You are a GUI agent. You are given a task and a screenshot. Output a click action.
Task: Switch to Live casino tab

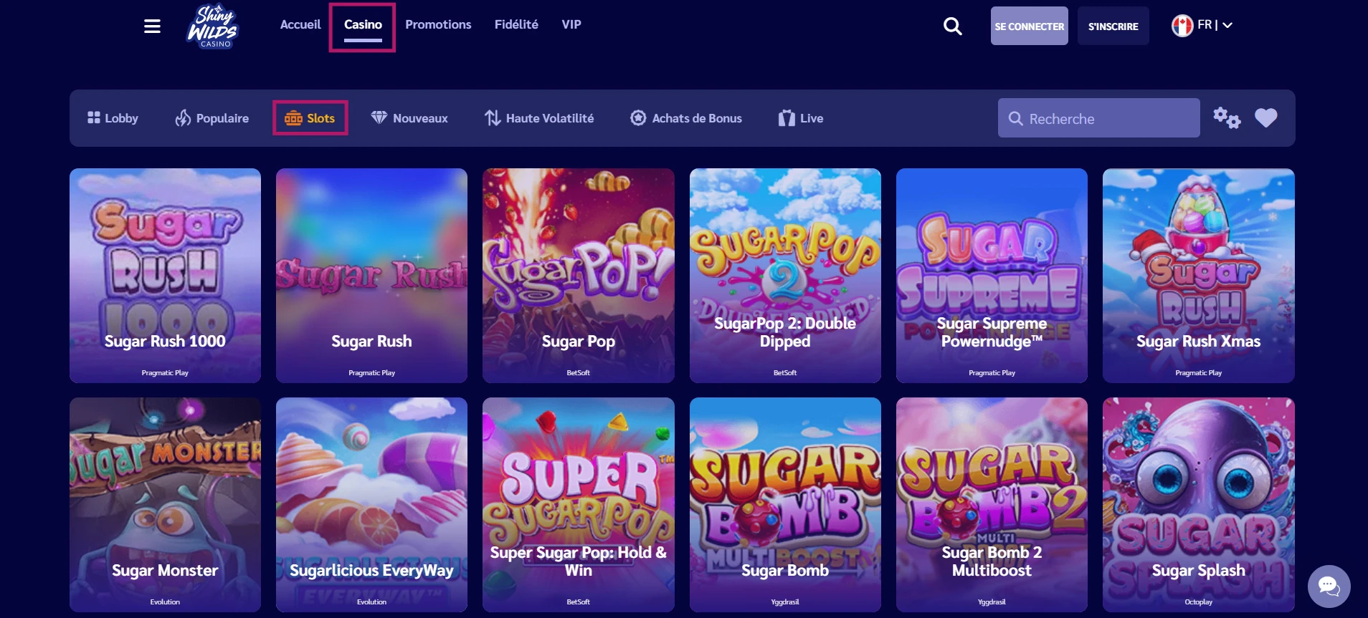pos(801,118)
